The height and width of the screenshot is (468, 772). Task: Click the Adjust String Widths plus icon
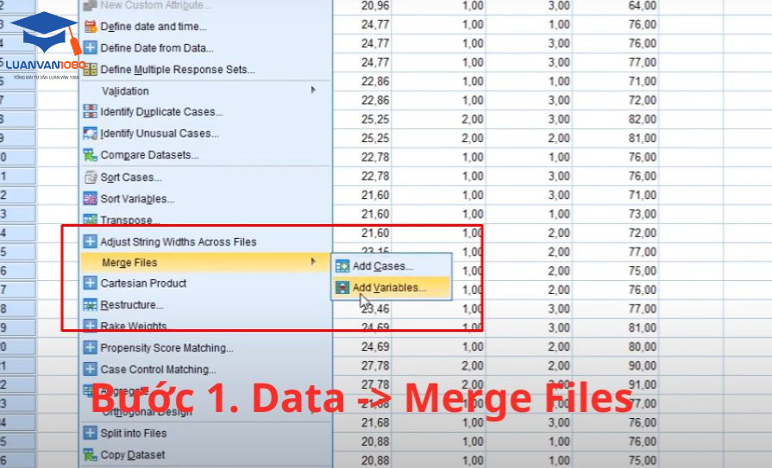90,241
